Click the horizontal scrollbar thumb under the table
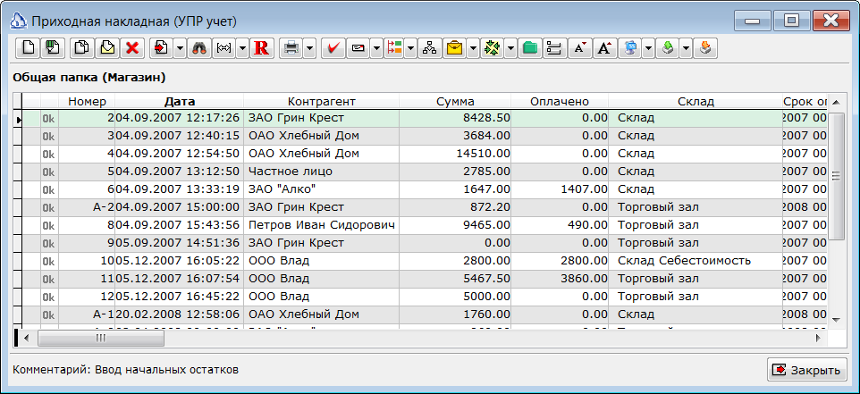 point(100,338)
